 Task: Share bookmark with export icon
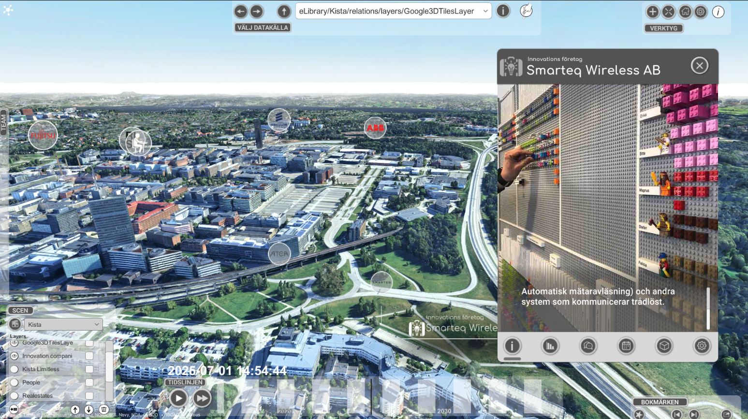coord(726,414)
